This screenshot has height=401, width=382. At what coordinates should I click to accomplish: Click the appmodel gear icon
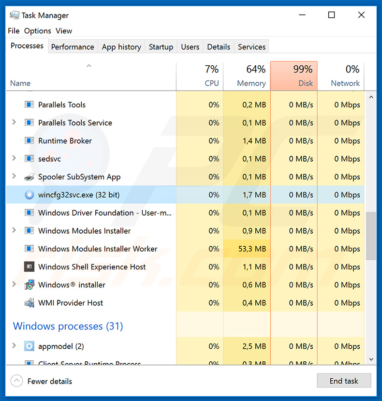point(29,346)
